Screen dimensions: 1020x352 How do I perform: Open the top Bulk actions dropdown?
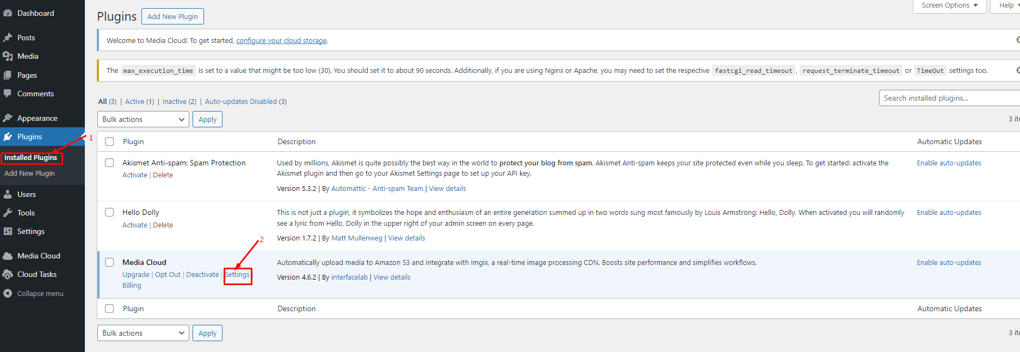(x=143, y=119)
